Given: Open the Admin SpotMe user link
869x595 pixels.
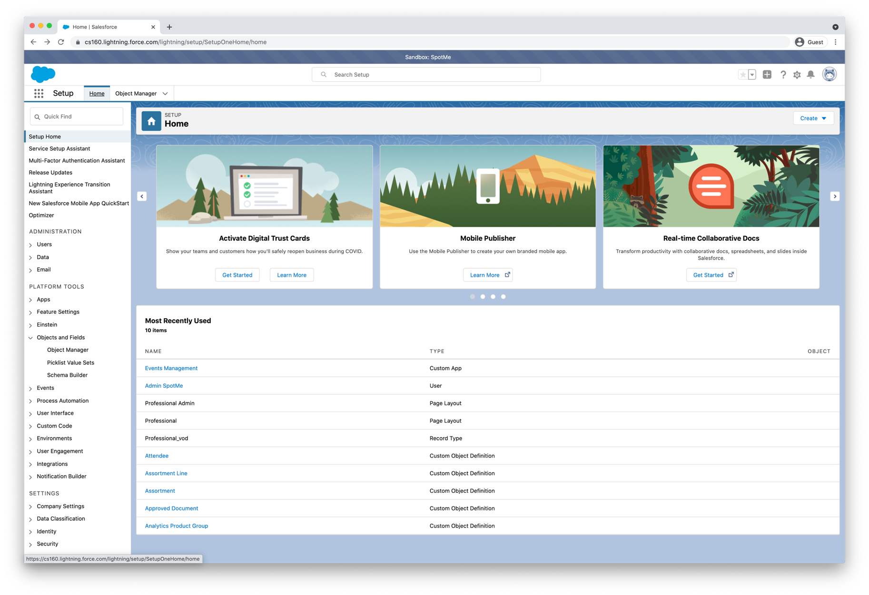Looking at the screenshot, I should pos(164,386).
